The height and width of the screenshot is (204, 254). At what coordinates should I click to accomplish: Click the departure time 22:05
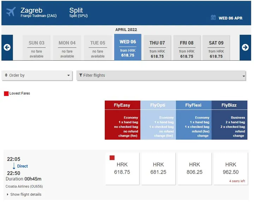tap(14, 159)
